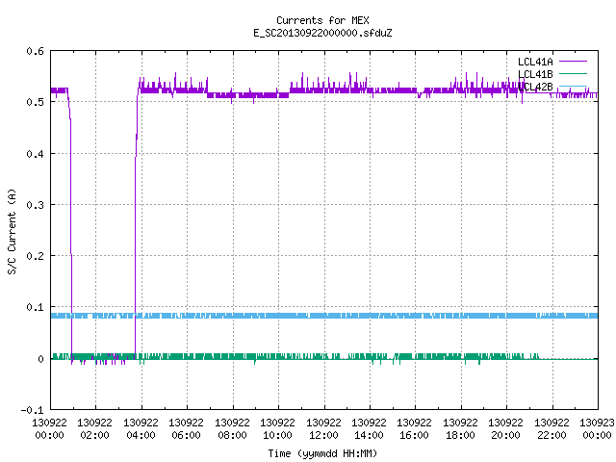This screenshot has width=616, height=462.
Task: Click the blue LCL42B legend line sample
Action: point(573,86)
